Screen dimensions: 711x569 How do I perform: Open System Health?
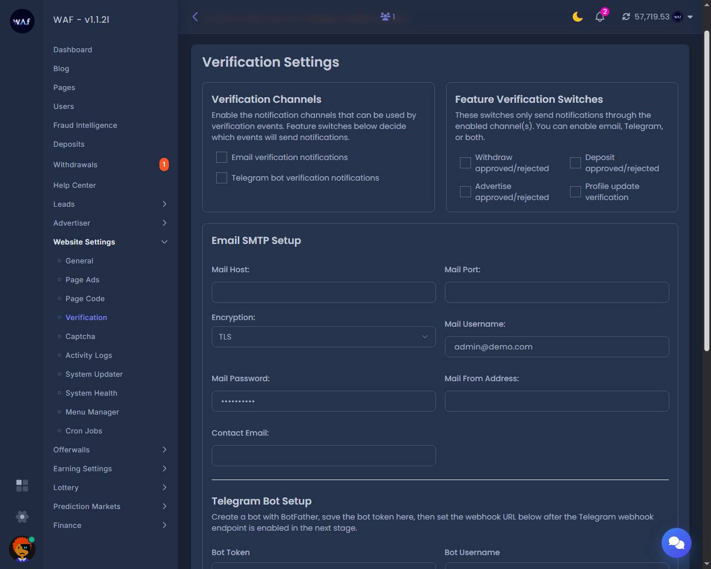tap(91, 393)
